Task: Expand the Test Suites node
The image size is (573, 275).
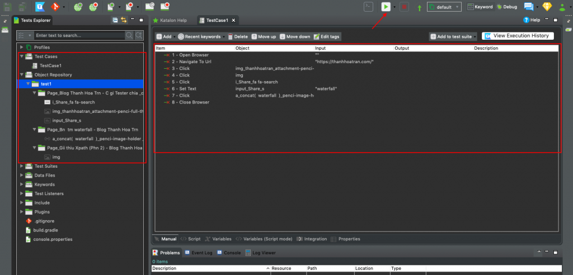Action: point(22,166)
